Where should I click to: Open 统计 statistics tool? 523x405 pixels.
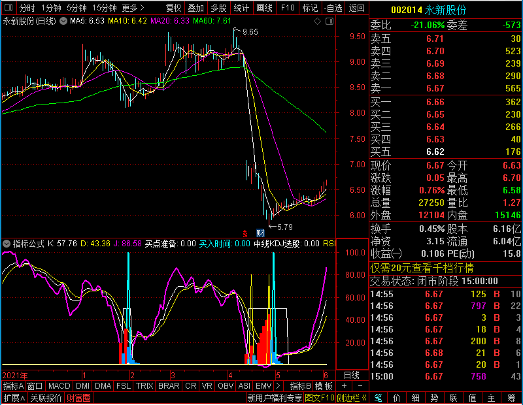[241, 8]
